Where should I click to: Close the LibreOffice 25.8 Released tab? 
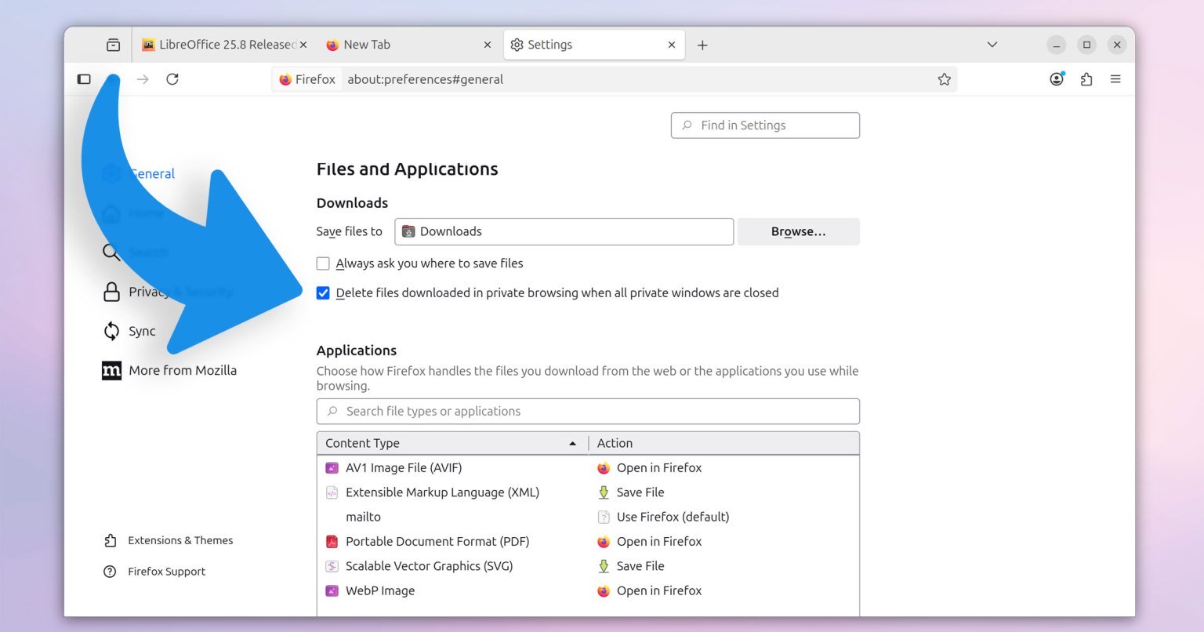click(x=303, y=45)
